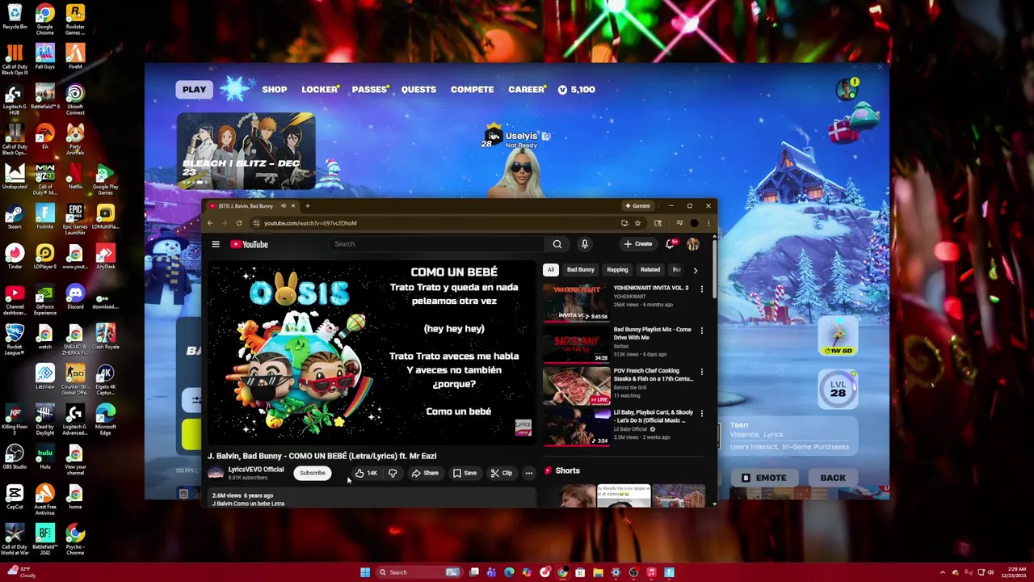Click the YouTube search magnifier button
The height and width of the screenshot is (582, 1034).
tap(557, 244)
